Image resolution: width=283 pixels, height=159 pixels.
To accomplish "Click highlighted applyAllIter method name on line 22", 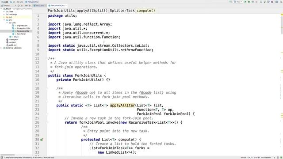I will click(x=122, y=105).
